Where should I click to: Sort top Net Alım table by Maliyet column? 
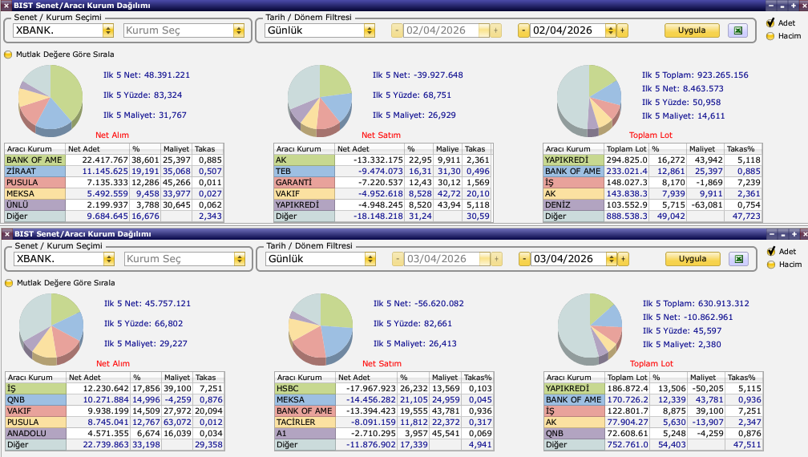[x=176, y=149]
